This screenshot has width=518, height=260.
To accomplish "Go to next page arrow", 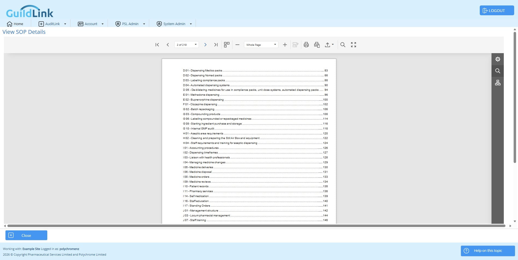I will (205, 45).
